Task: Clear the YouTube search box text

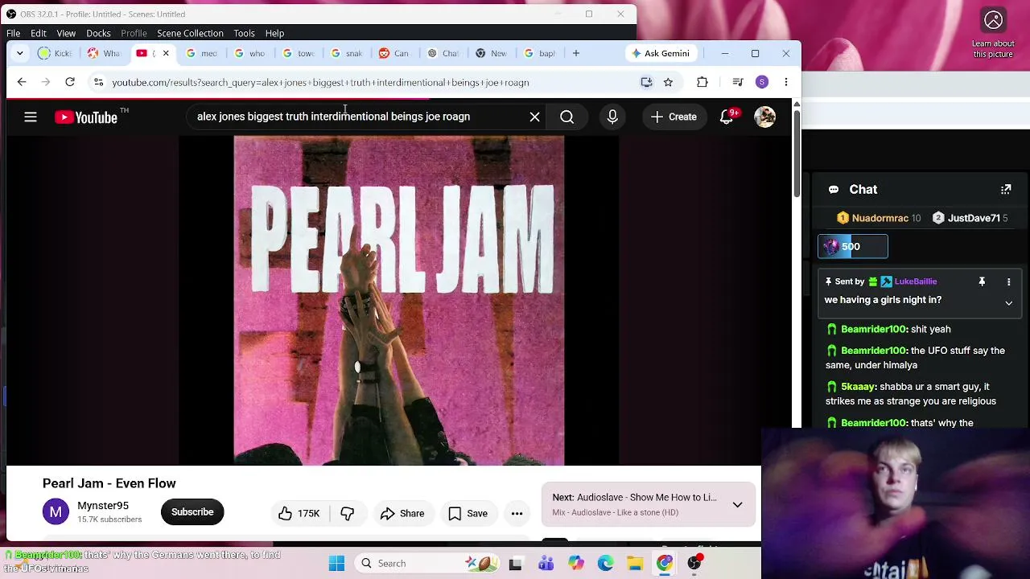Action: tap(534, 117)
